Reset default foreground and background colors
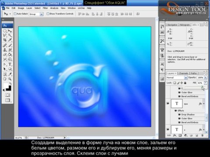210x157 pixels. pos(4,90)
